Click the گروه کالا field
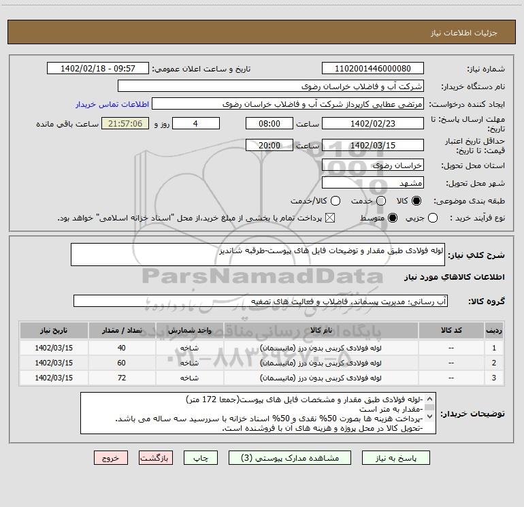The width and height of the screenshot is (524, 507). 261,301
